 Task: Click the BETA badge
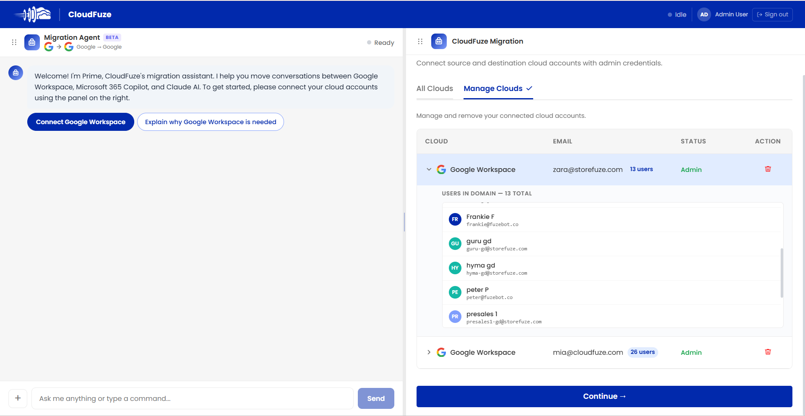(x=112, y=37)
